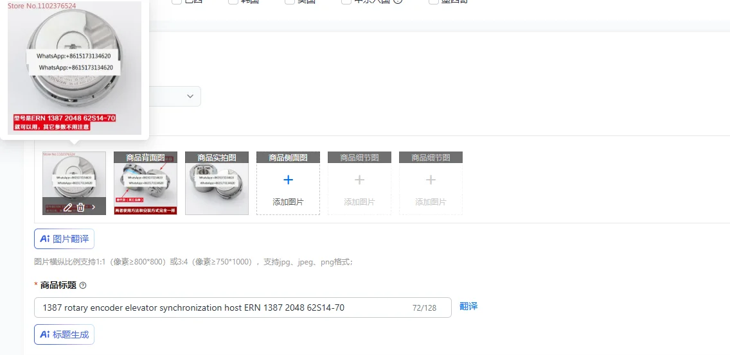Viewport: 730px width, 355px height.
Task: Focus the 商品标题 title input field
Action: point(242,307)
